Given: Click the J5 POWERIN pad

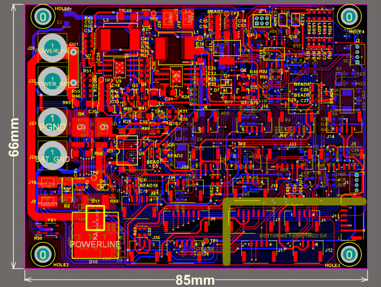Looking at the screenshot, I should [x=49, y=203].
